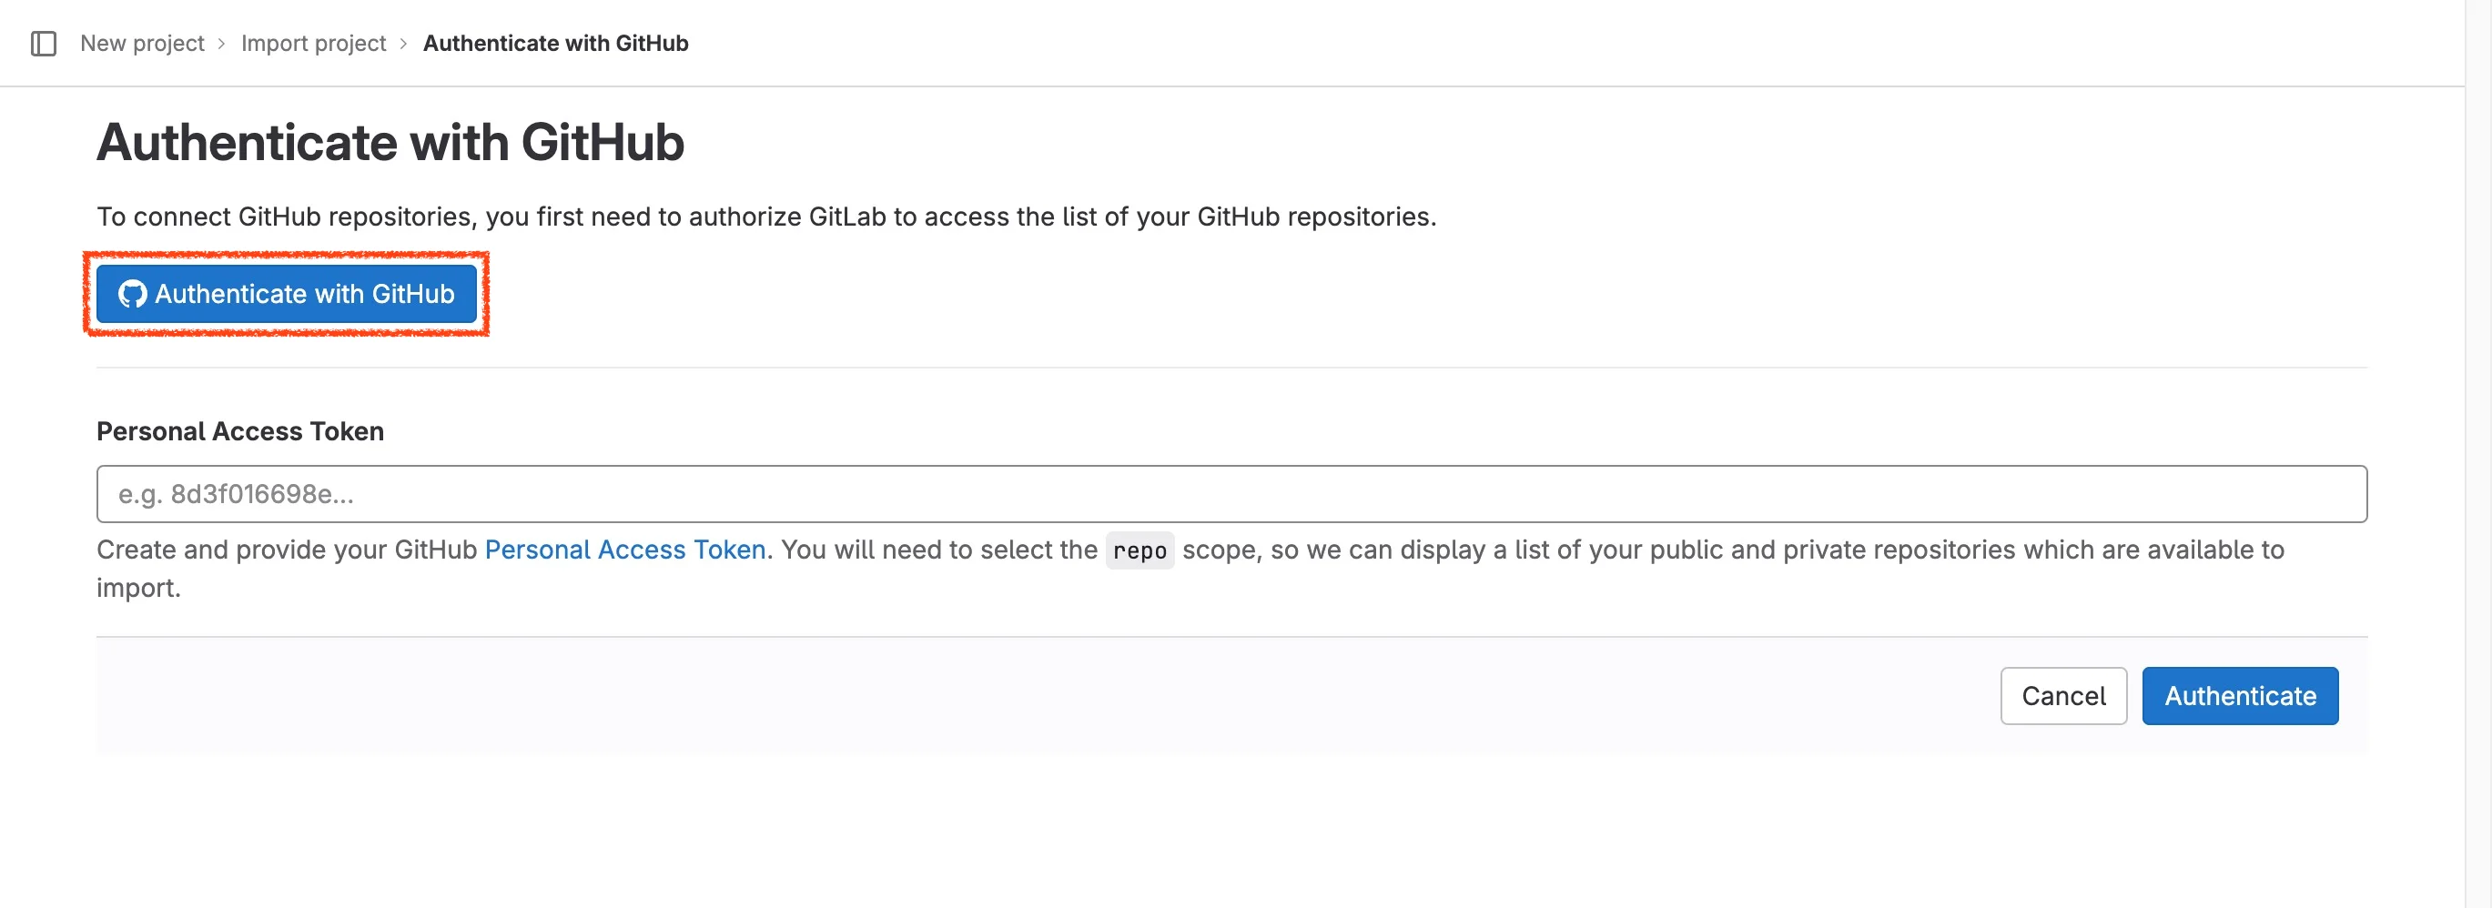Viewport: 2492px width, 908px height.
Task: Click the GitHub octocat logo icon
Action: pyautogui.click(x=132, y=294)
